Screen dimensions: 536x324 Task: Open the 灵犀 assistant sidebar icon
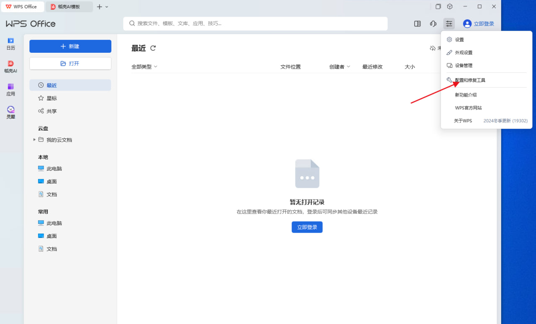pos(11,112)
